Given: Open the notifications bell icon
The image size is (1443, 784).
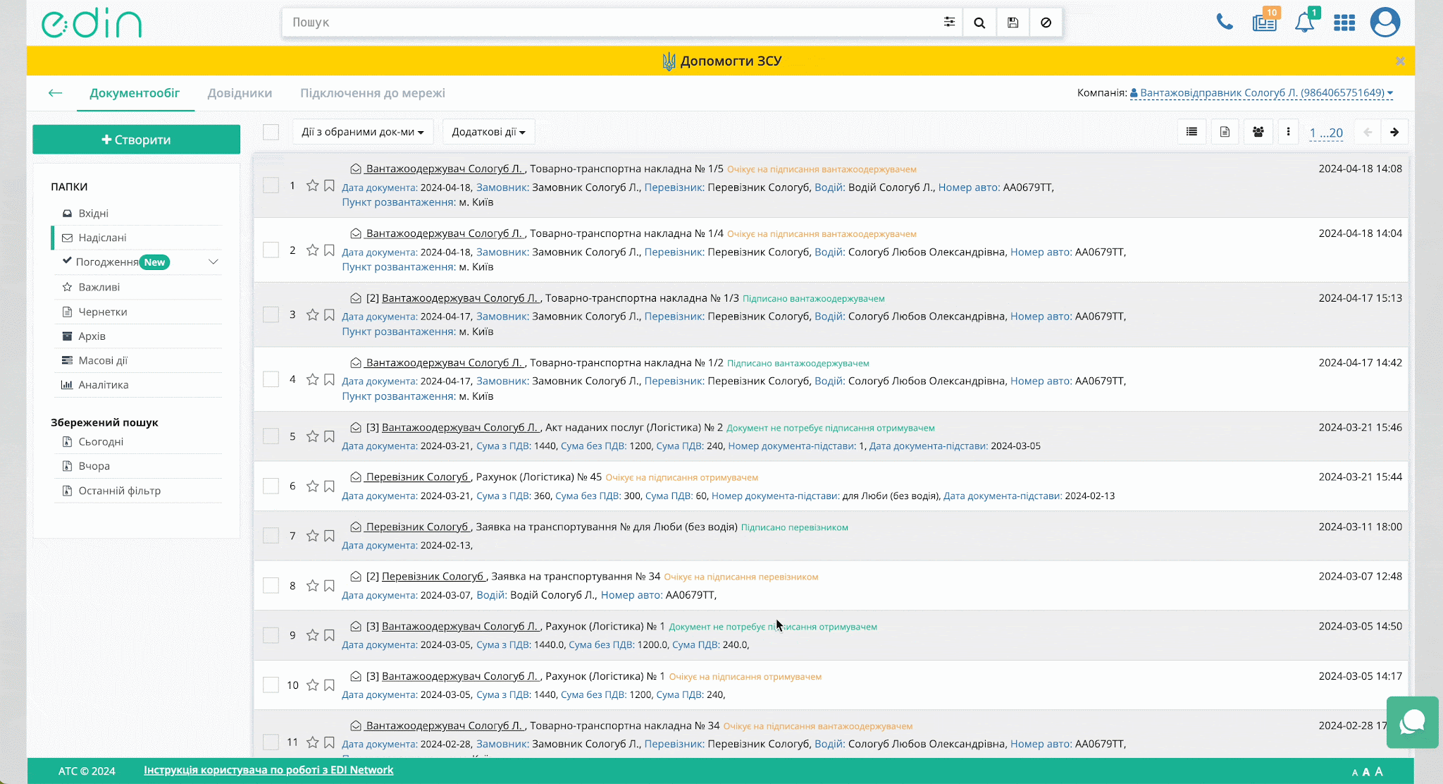Looking at the screenshot, I should [1305, 22].
